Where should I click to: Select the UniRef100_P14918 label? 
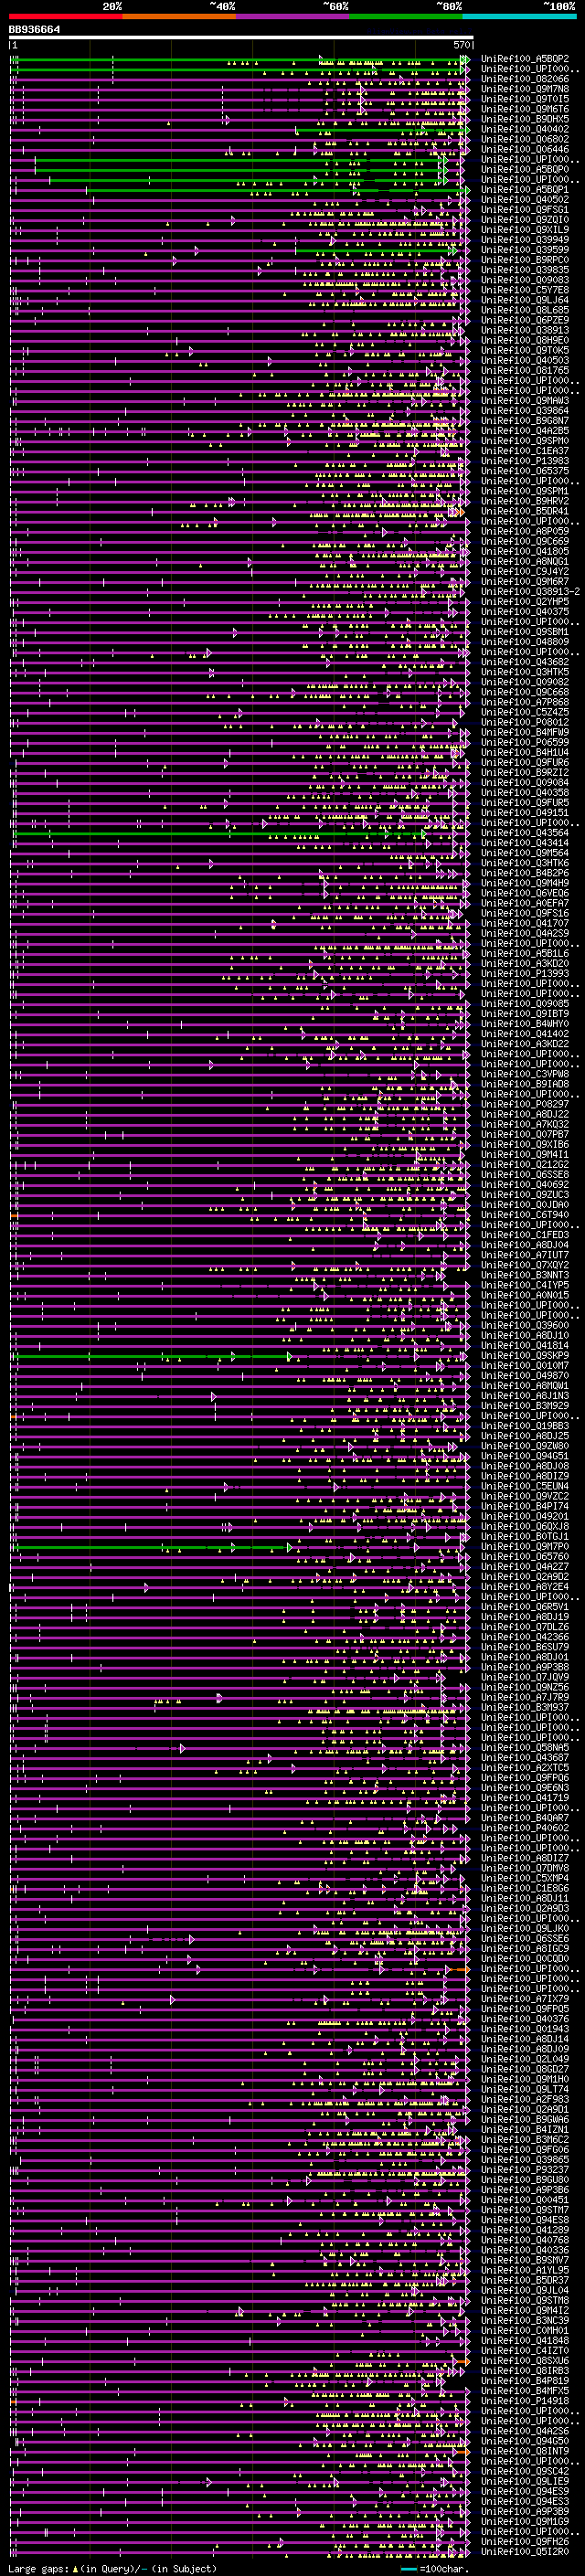pyautogui.click(x=525, y=2401)
